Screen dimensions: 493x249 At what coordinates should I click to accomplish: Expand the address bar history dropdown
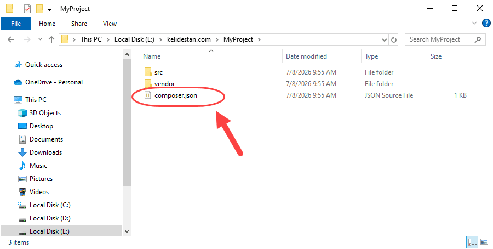coord(384,39)
